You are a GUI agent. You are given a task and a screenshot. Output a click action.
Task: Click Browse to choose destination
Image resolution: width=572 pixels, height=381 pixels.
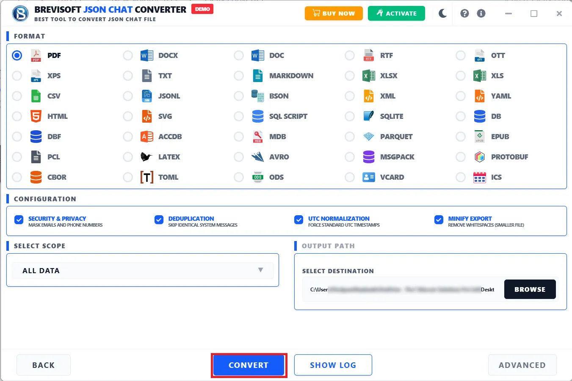point(530,289)
